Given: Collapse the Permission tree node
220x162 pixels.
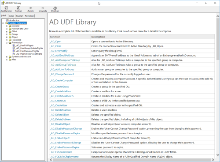Looking at the screenshot, I should tap(7, 43).
